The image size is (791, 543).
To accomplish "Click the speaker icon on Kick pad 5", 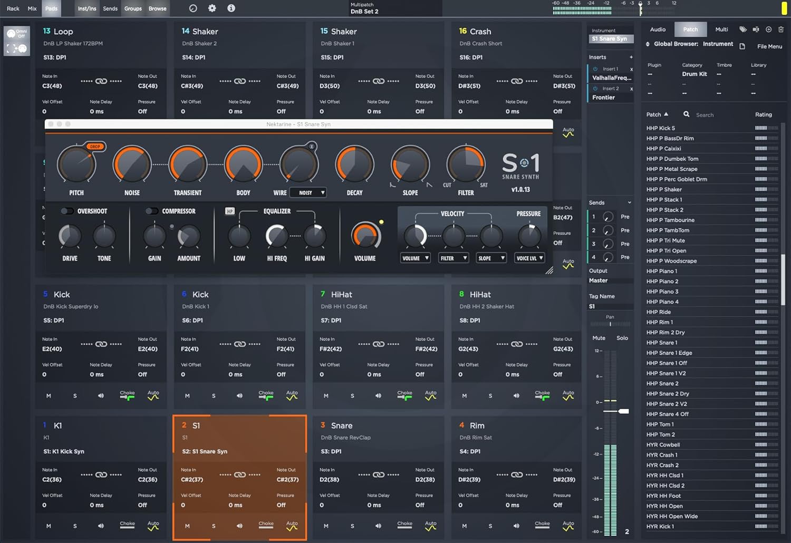I will click(101, 395).
